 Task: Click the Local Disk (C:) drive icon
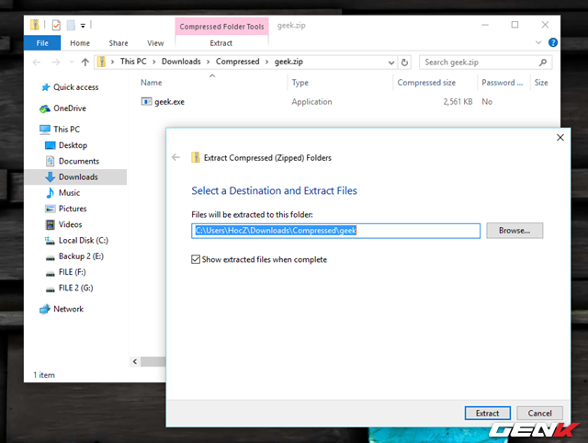[51, 241]
